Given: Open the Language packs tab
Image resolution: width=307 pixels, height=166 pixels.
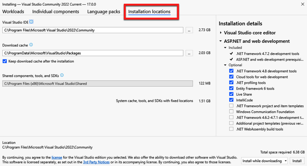Looking at the screenshot, I should pyautogui.click(x=104, y=11).
